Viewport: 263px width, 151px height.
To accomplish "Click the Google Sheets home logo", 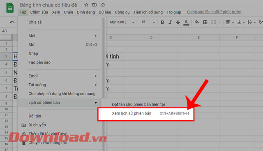I will click(10, 8).
